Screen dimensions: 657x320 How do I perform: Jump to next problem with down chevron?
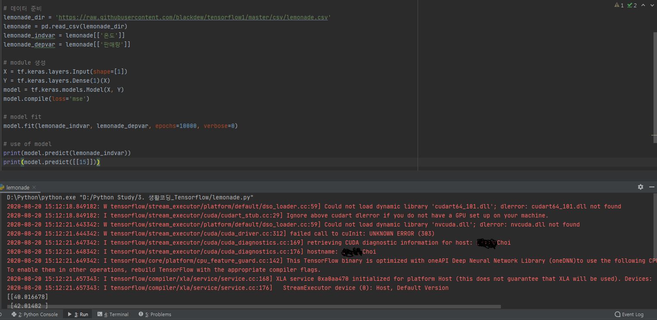pos(652,6)
